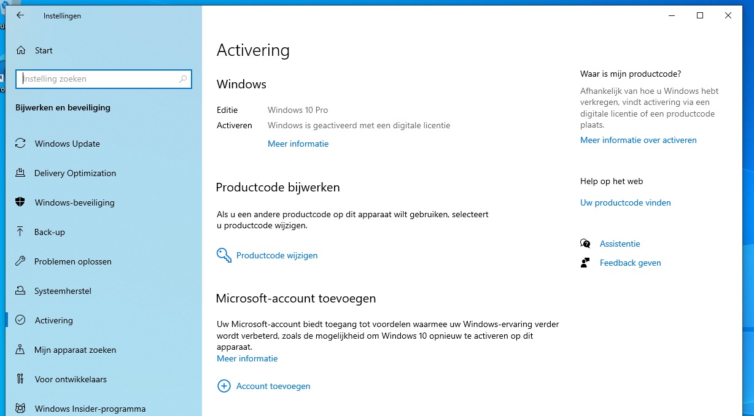This screenshot has width=754, height=416.
Task: Click the Activering page title
Action: (x=253, y=50)
